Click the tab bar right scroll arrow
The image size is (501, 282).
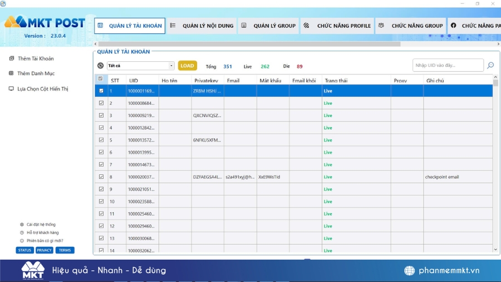[x=498, y=44]
